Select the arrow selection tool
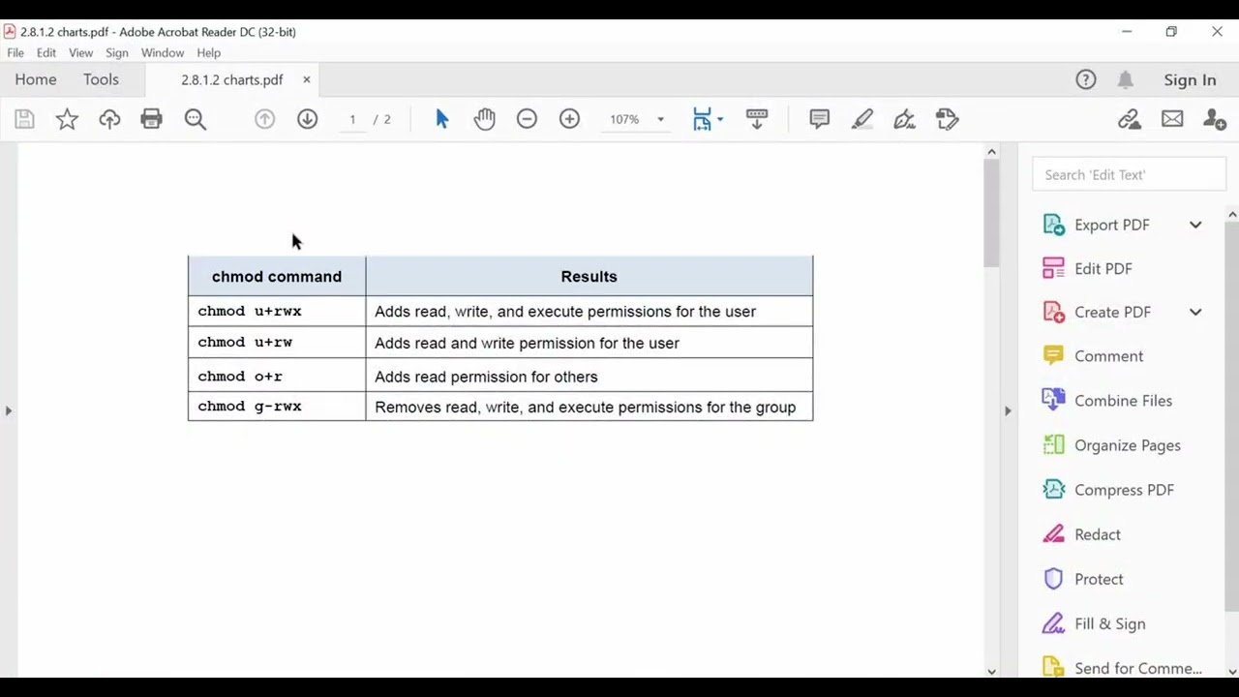This screenshot has width=1239, height=697. click(x=442, y=119)
